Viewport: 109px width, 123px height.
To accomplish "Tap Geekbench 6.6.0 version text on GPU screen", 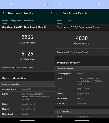I will pos(72,52).
